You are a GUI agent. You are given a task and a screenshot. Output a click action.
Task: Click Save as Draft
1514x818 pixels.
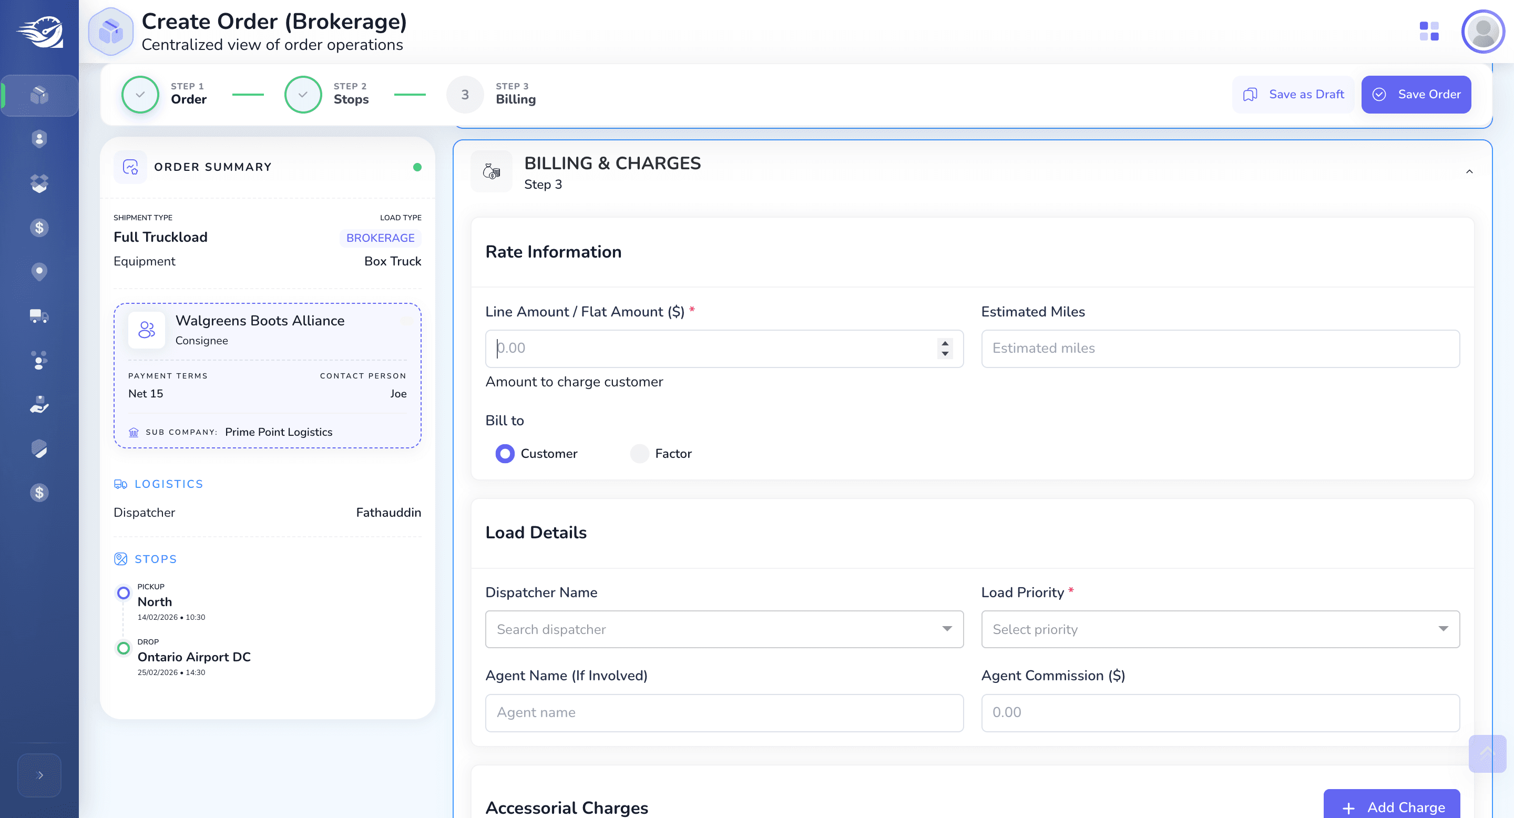[x=1293, y=94]
